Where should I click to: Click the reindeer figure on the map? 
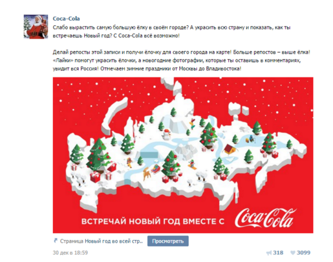point(147,174)
